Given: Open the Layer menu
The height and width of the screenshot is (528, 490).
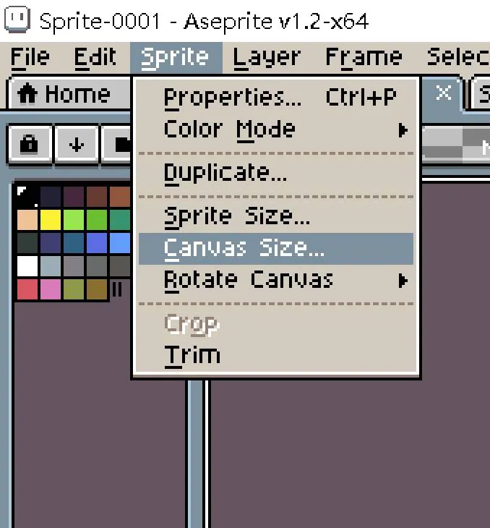Looking at the screenshot, I should [267, 58].
